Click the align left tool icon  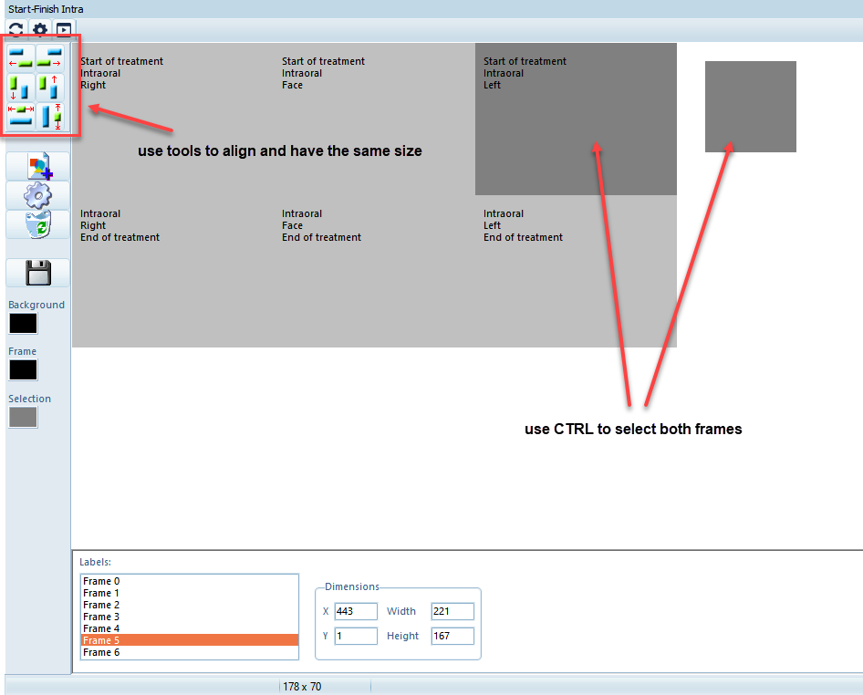[x=20, y=57]
